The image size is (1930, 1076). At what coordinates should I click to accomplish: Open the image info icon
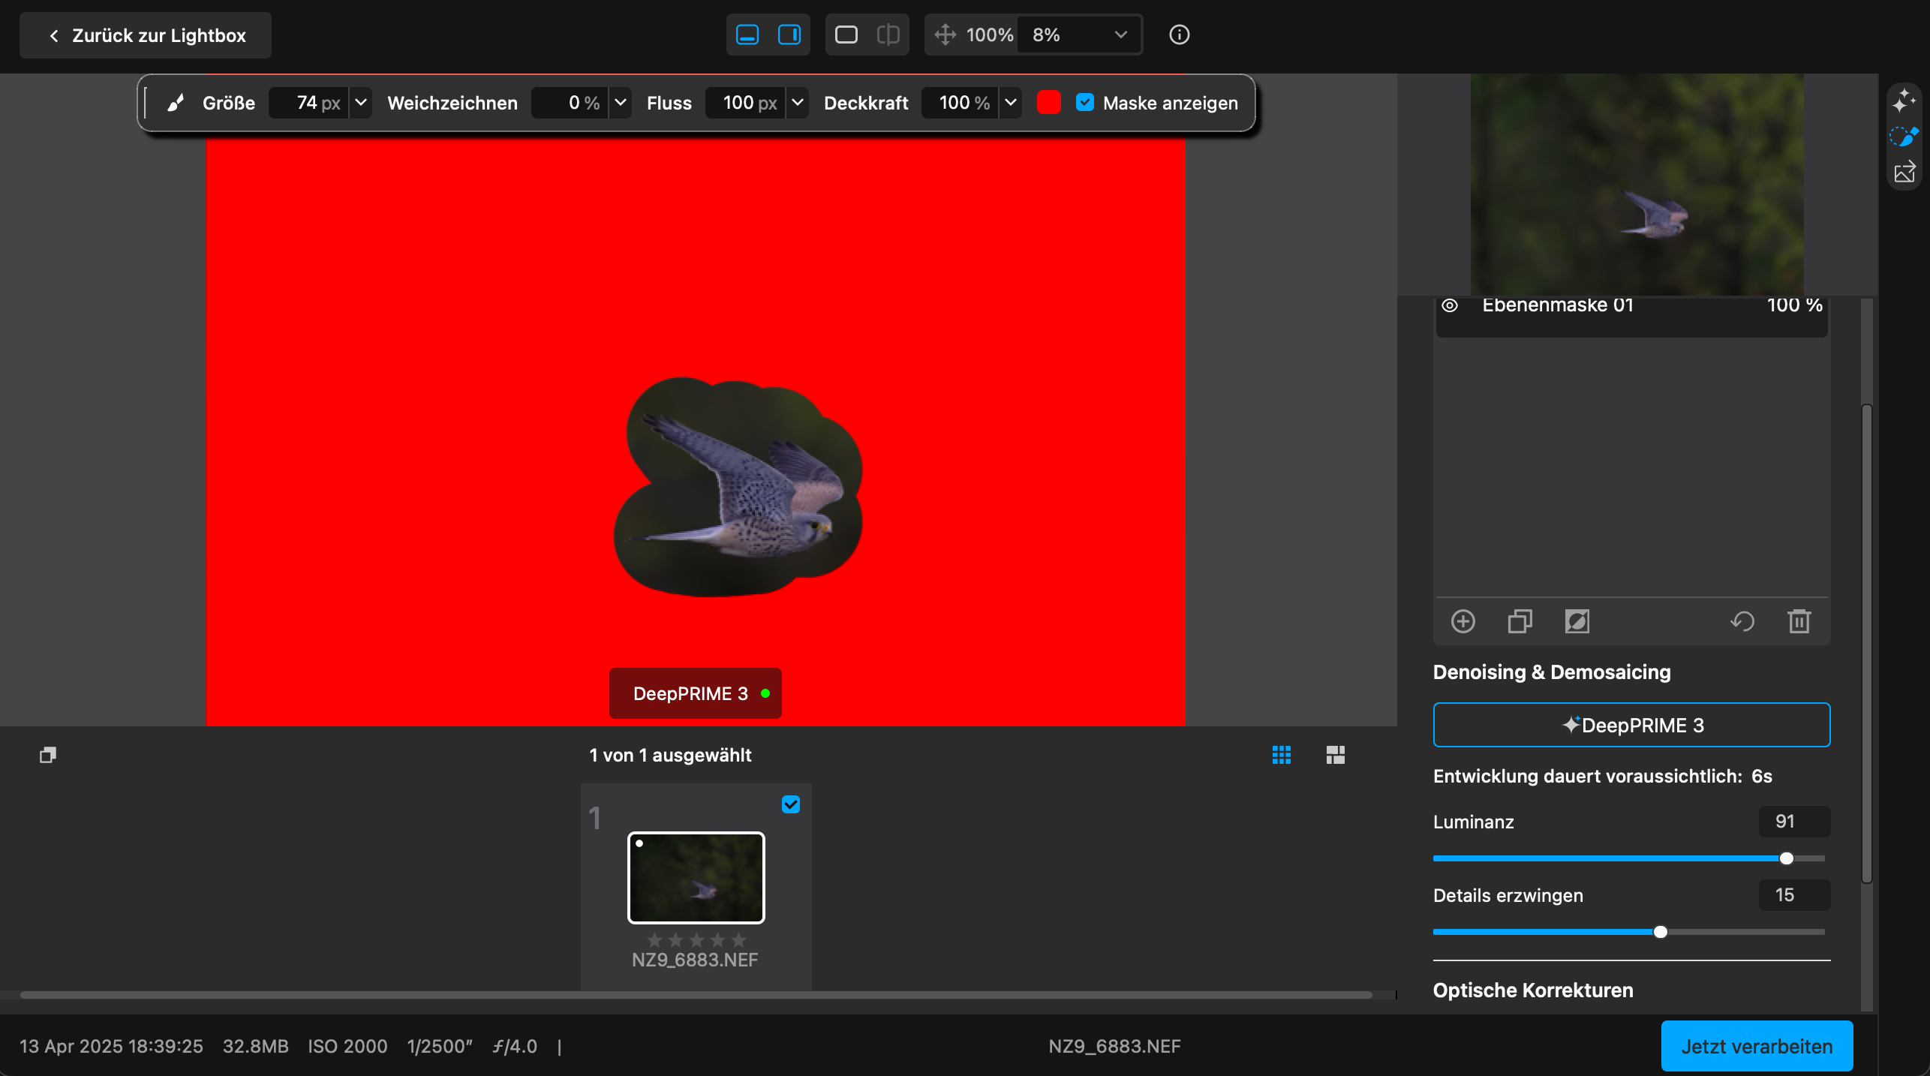coord(1179,35)
